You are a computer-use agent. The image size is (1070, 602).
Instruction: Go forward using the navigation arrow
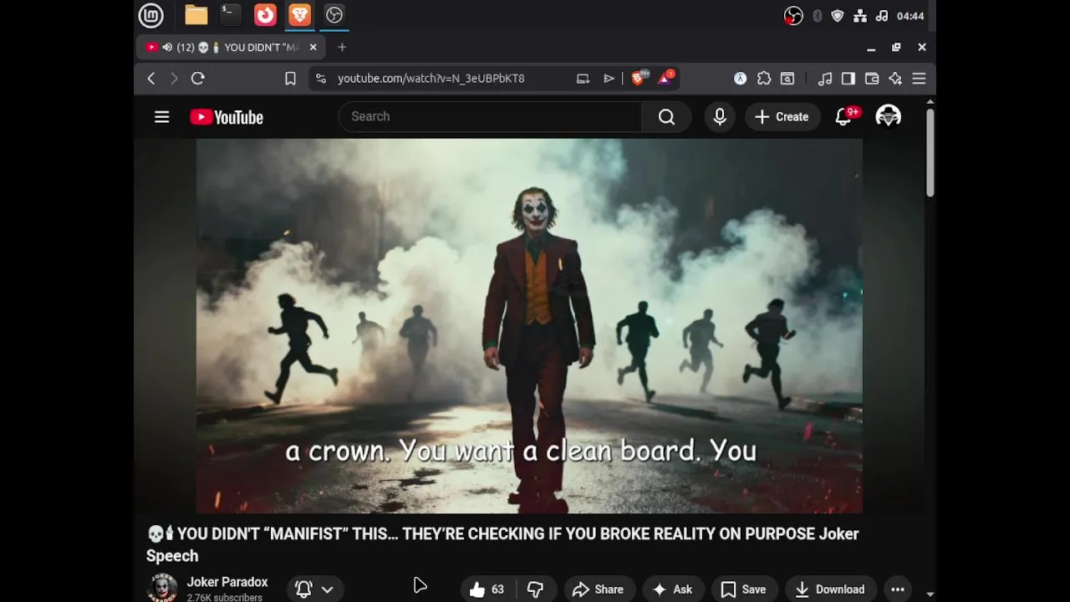(x=174, y=79)
